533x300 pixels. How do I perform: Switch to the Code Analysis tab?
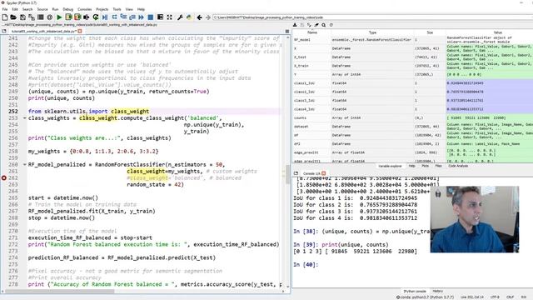[x=458, y=166]
